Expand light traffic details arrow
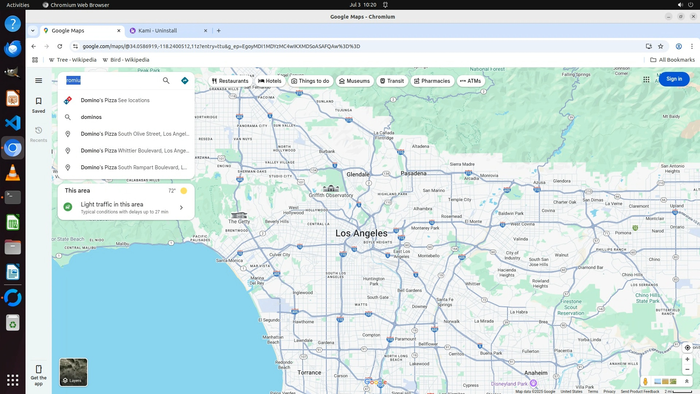 coord(181,208)
